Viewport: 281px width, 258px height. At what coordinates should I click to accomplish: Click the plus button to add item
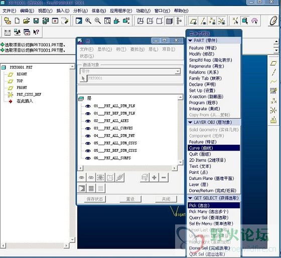click(x=154, y=177)
